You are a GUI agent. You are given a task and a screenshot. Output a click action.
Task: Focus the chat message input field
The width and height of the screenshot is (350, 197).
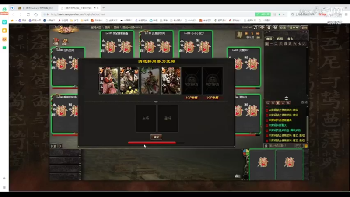[x=281, y=146]
